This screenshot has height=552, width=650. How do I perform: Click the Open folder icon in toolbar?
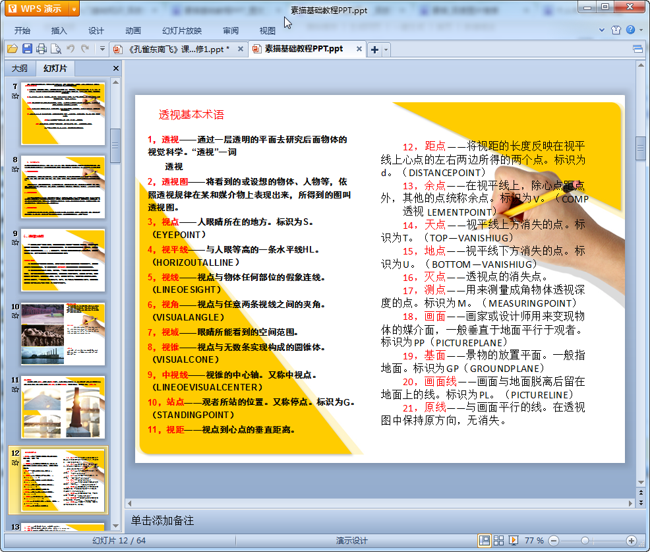point(13,49)
